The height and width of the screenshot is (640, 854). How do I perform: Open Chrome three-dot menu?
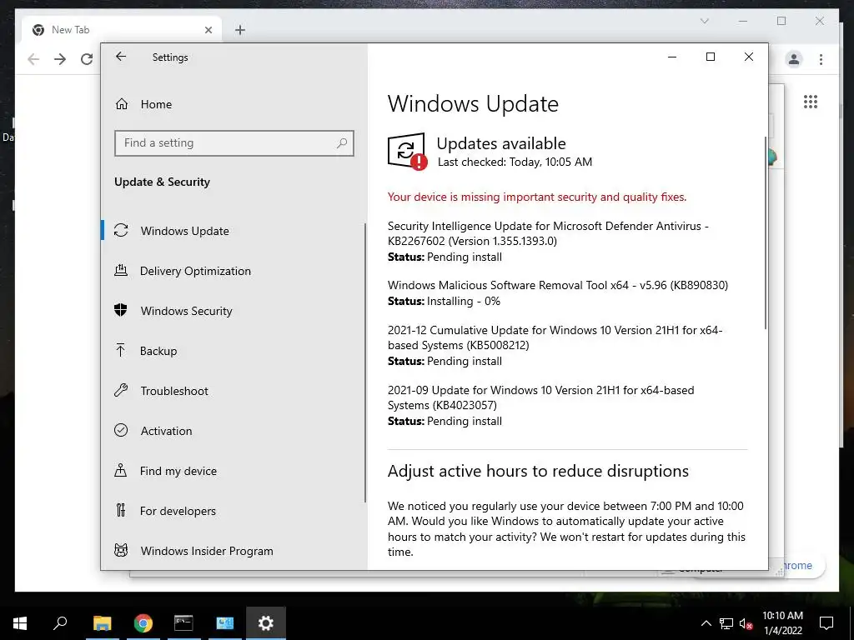pos(821,59)
